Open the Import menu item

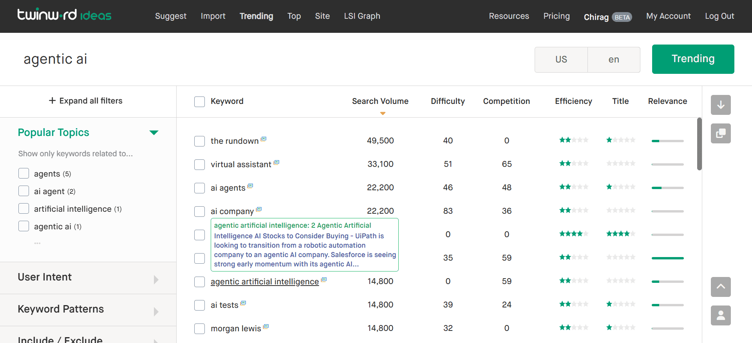pyautogui.click(x=213, y=16)
